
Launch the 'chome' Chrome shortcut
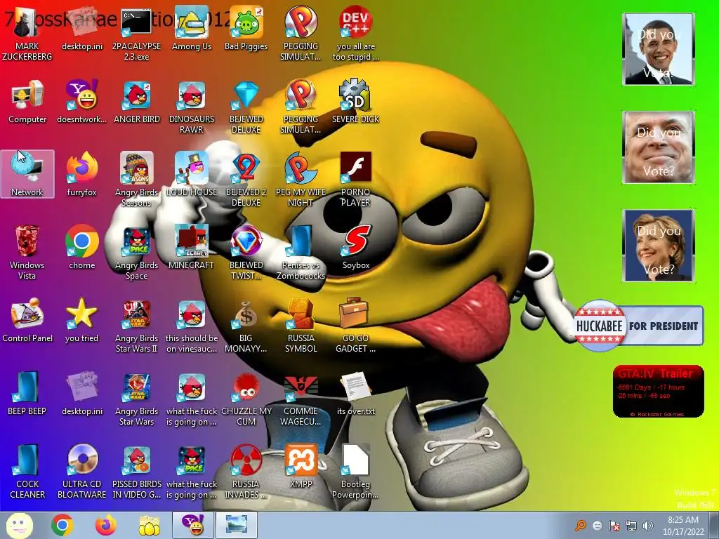point(81,247)
